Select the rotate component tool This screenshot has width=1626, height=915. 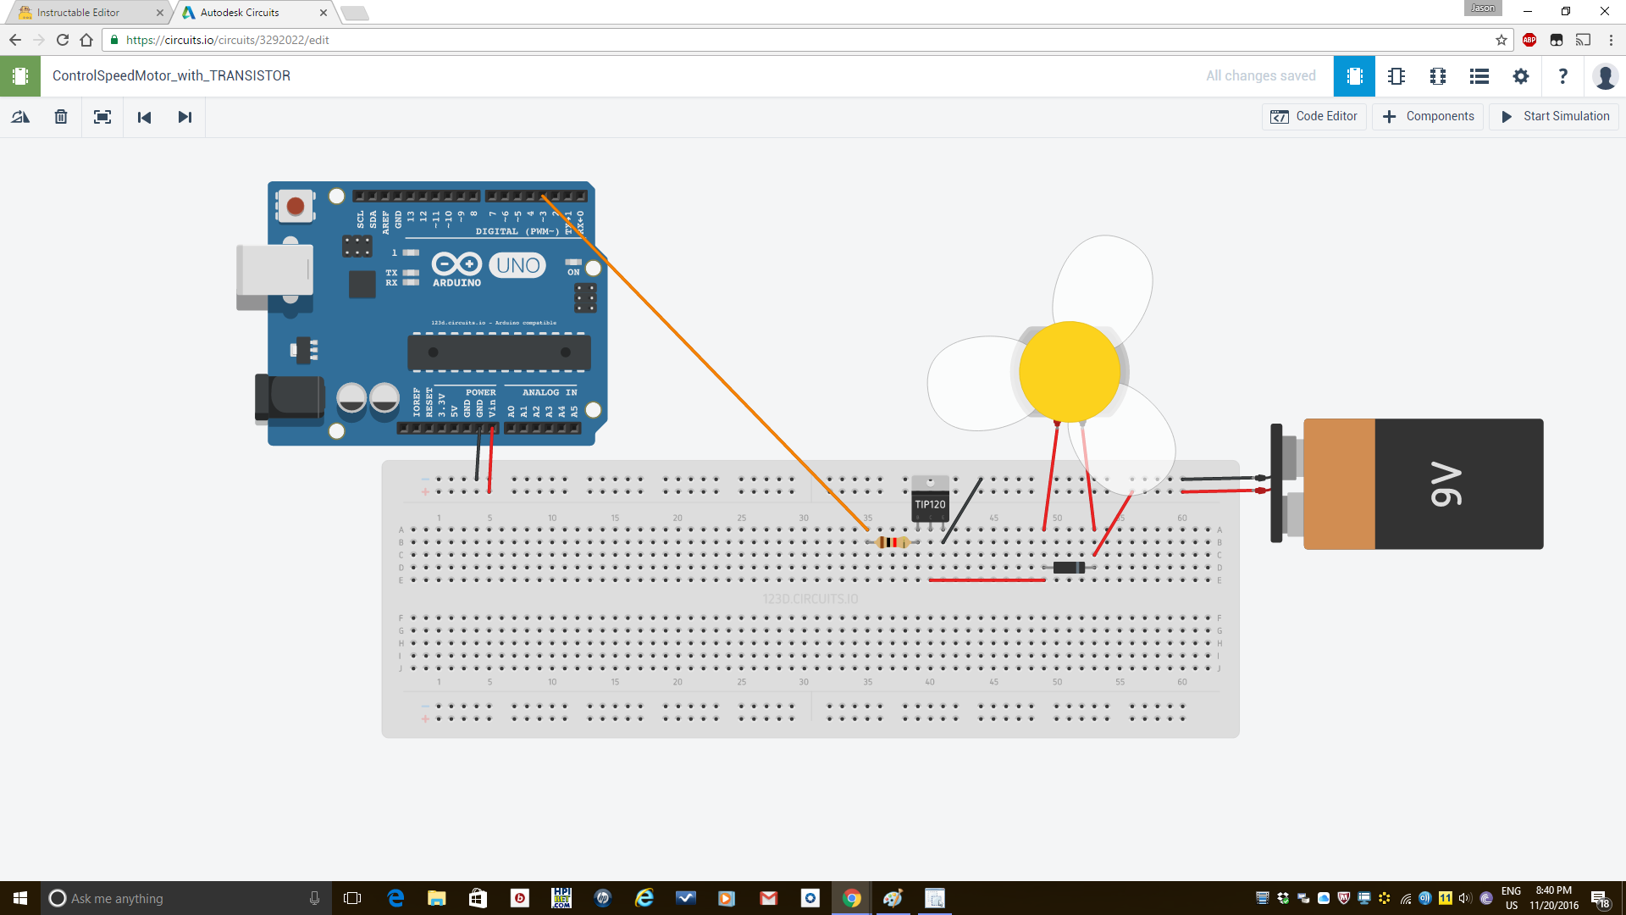[20, 117]
